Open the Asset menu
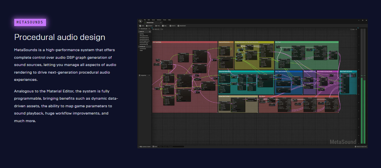381x168 pixels. (x=153, y=20)
